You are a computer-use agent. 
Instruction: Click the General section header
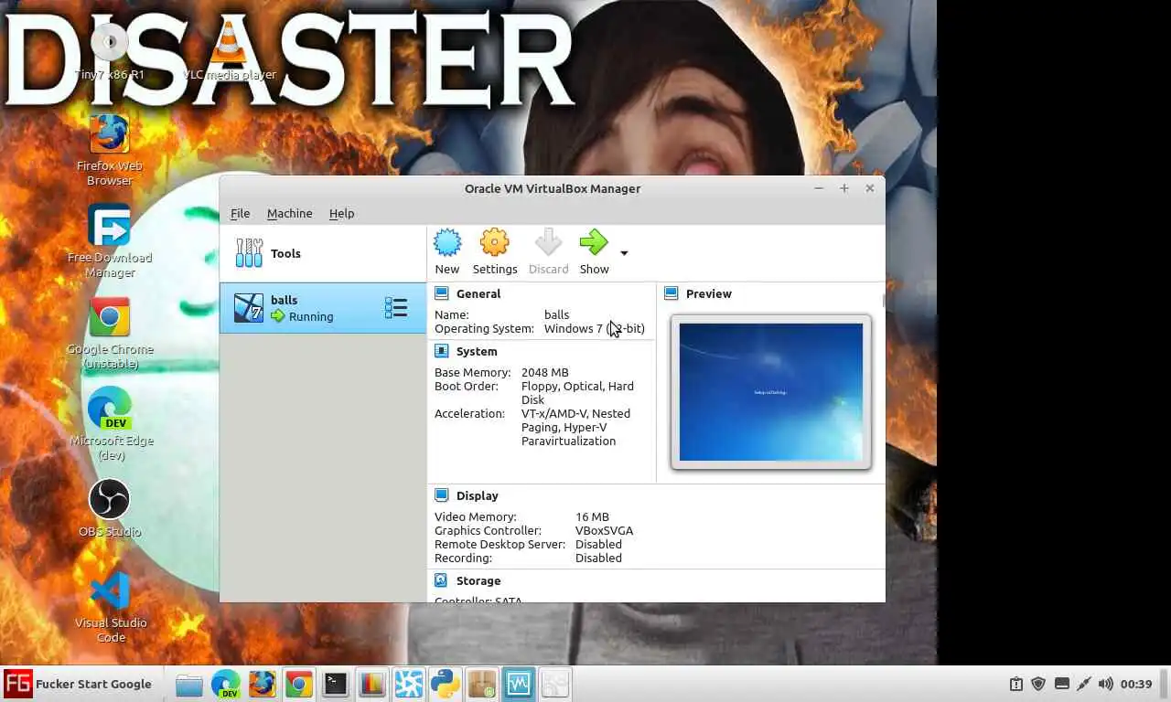point(478,293)
